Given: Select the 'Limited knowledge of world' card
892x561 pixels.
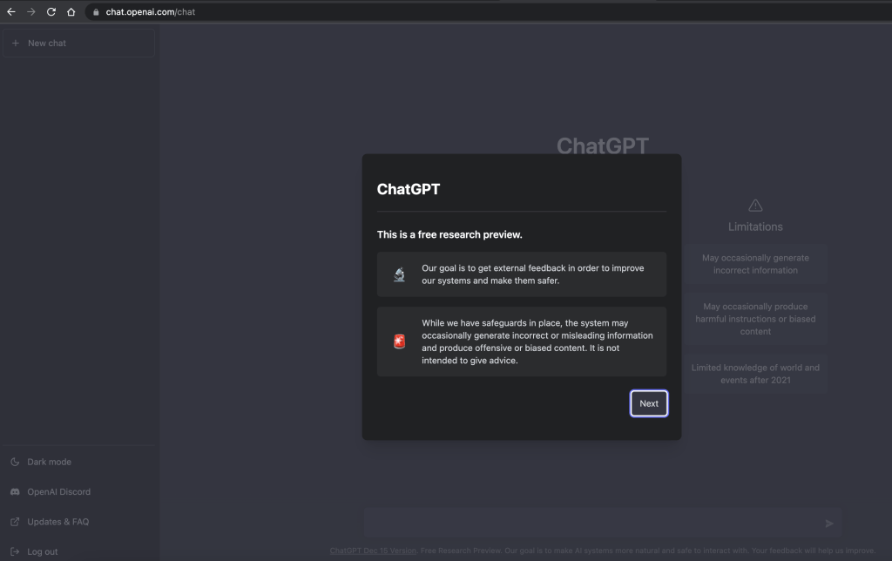Looking at the screenshot, I should tap(755, 374).
